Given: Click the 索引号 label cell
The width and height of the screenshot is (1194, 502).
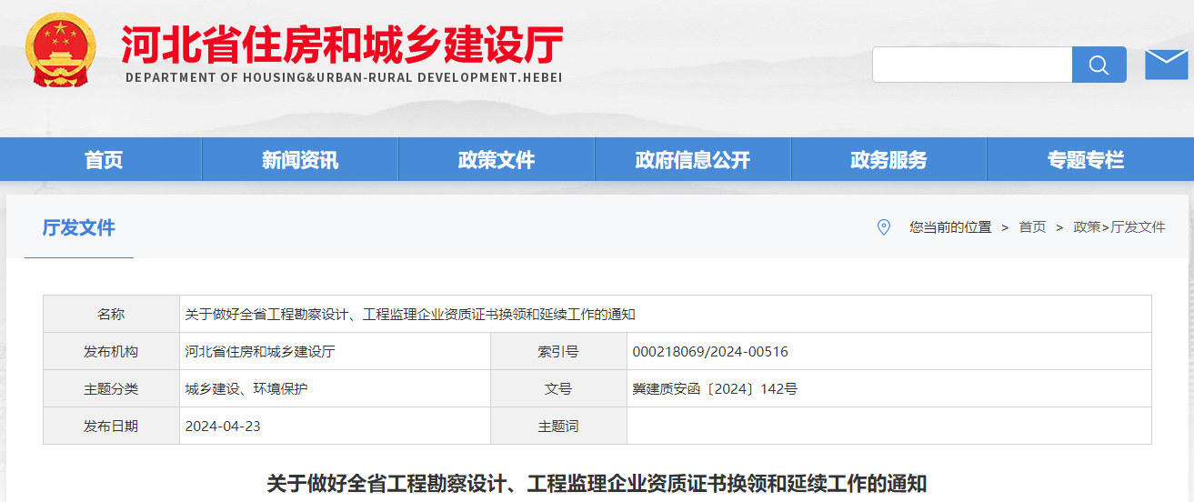Looking at the screenshot, I should [x=558, y=351].
